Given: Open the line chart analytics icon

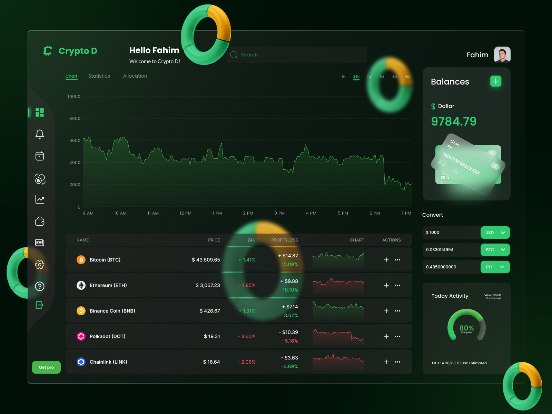Looking at the screenshot, I should pos(40,199).
